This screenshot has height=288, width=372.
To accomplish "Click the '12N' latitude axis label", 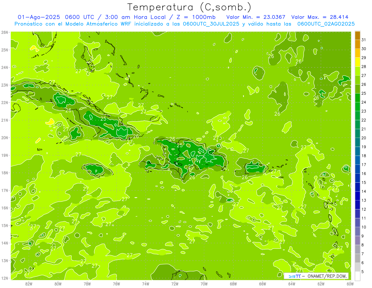I will click(x=4, y=278).
